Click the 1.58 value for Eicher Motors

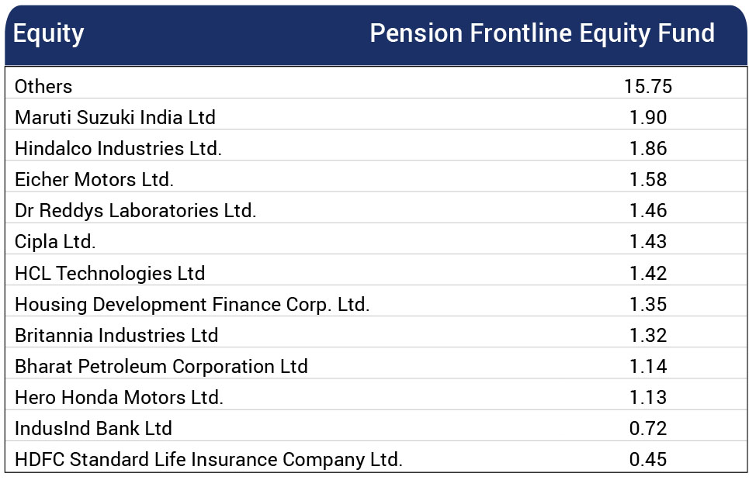648,179
